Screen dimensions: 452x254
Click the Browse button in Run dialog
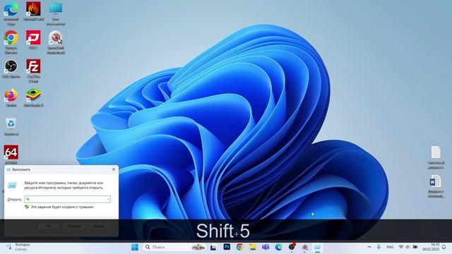99,226
